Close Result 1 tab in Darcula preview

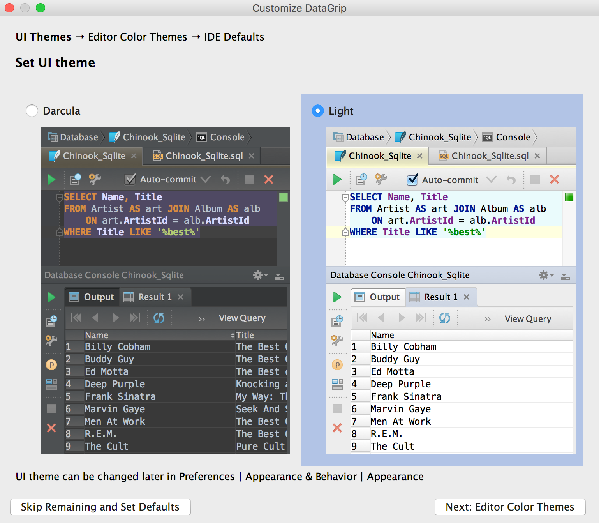pos(181,297)
